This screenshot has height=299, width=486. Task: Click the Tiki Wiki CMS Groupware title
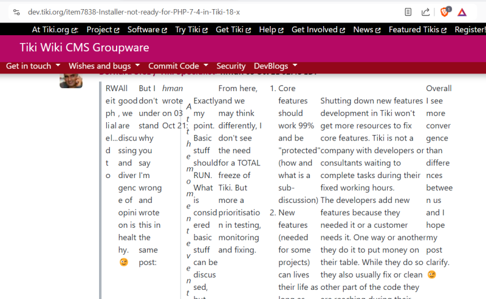[84, 47]
